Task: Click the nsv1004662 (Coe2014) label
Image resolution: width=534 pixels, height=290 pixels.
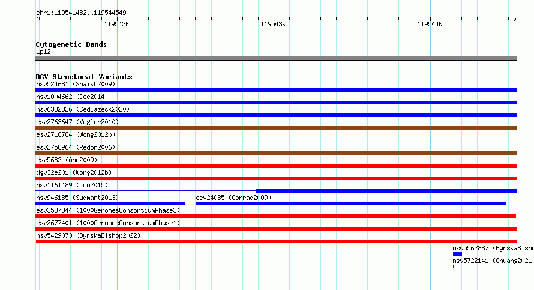Action: [72, 97]
